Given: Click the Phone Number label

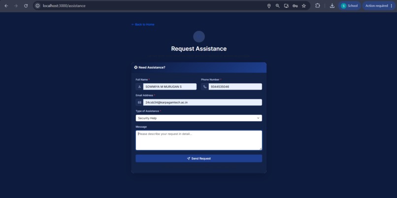Looking at the screenshot, I should 210,80.
